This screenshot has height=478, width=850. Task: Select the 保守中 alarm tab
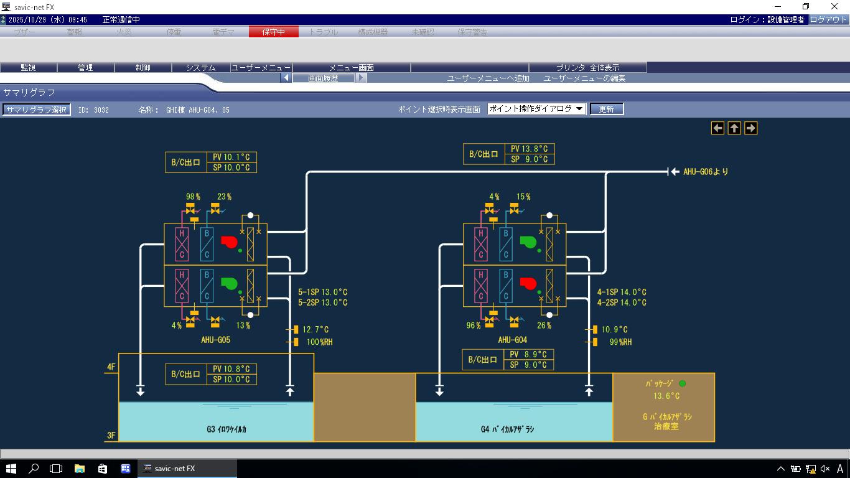273,32
